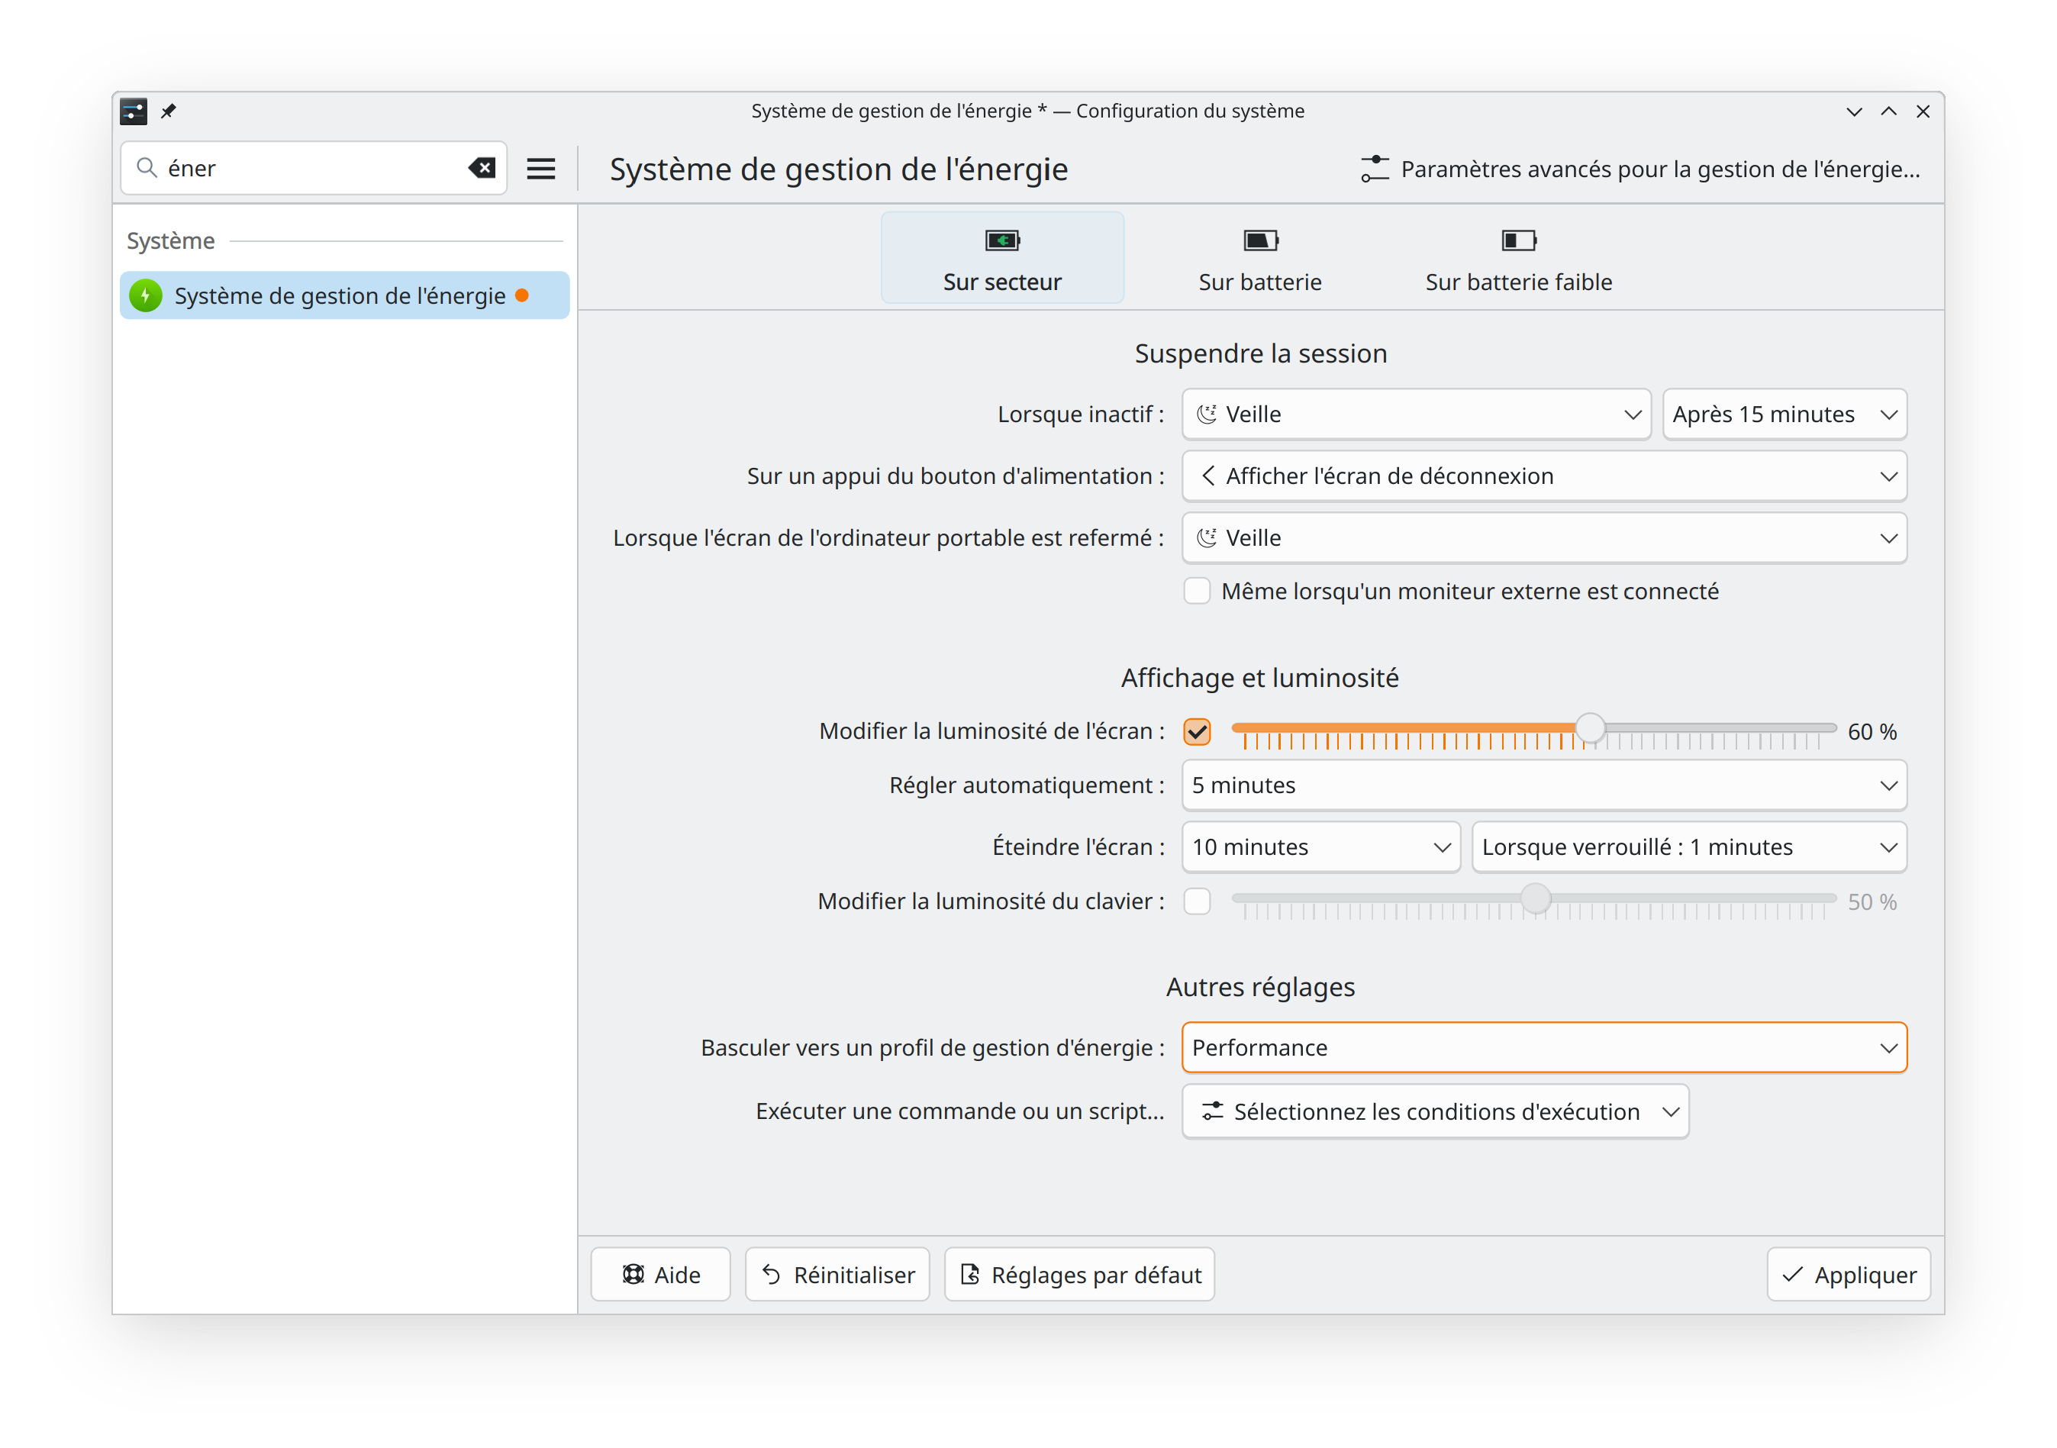Close the Configuration du système window

tap(1923, 111)
